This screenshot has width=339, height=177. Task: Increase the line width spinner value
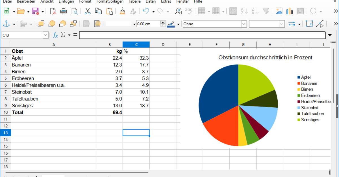pos(163,22)
